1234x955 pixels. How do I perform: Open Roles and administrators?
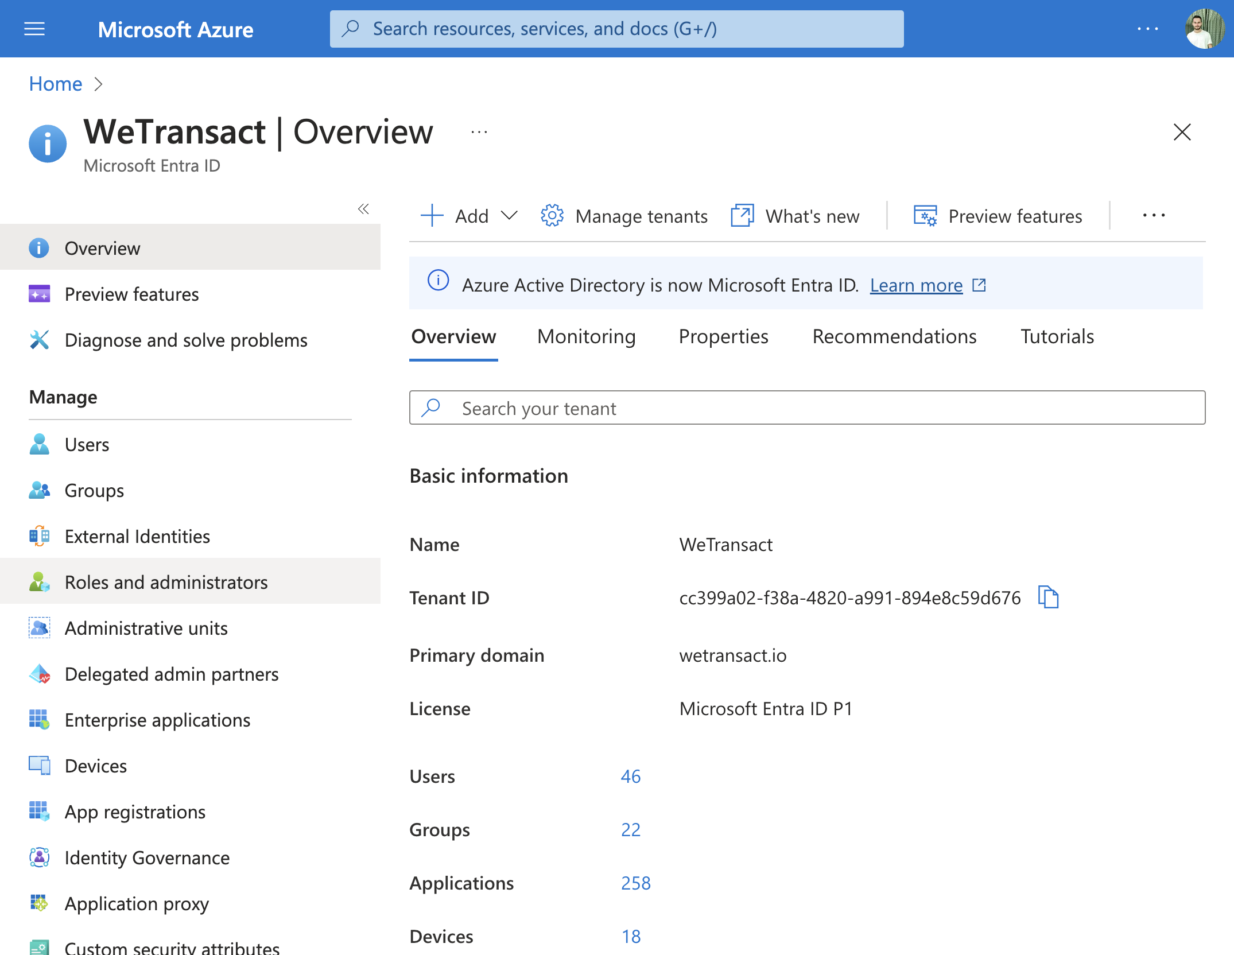click(190, 582)
